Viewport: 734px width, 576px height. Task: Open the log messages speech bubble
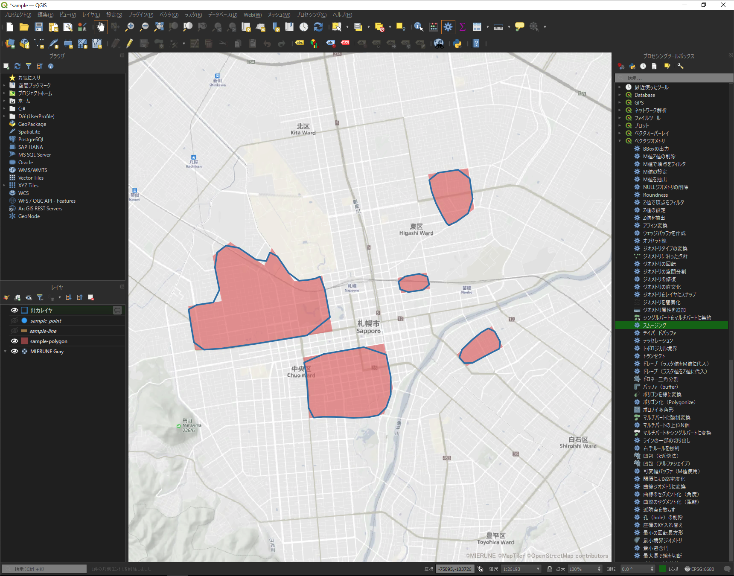pos(727,569)
